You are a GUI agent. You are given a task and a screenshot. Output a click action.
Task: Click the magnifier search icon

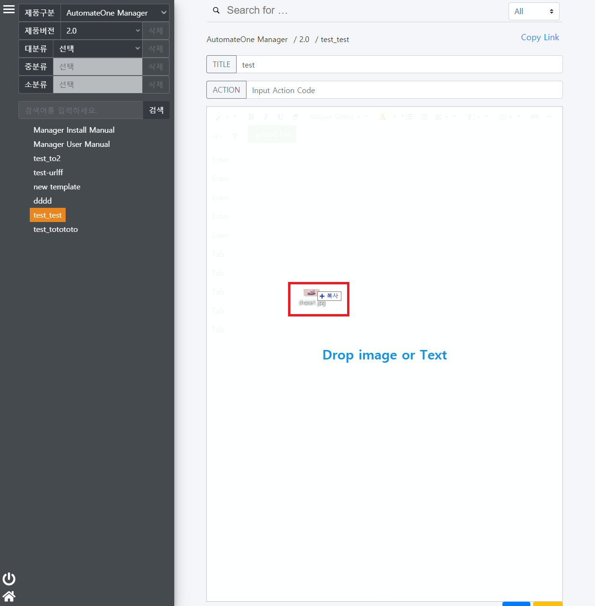[x=216, y=10]
